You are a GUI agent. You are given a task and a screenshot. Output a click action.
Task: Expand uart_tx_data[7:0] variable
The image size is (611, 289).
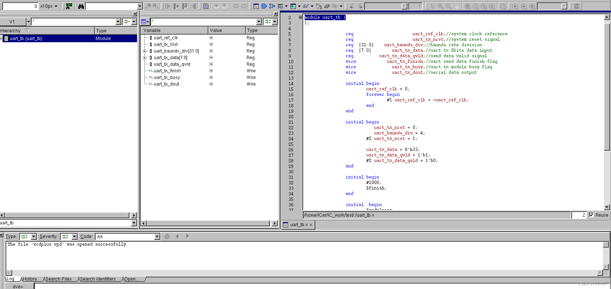(145, 58)
